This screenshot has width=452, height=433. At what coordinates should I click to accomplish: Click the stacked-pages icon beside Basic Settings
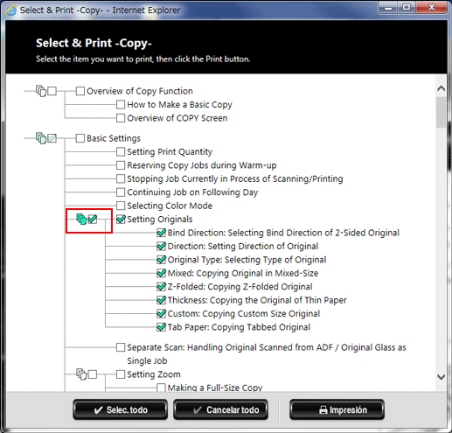coord(41,138)
